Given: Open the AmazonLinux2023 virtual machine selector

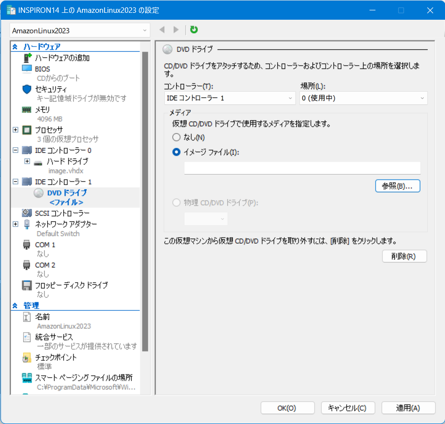Looking at the screenshot, I should click(x=79, y=31).
